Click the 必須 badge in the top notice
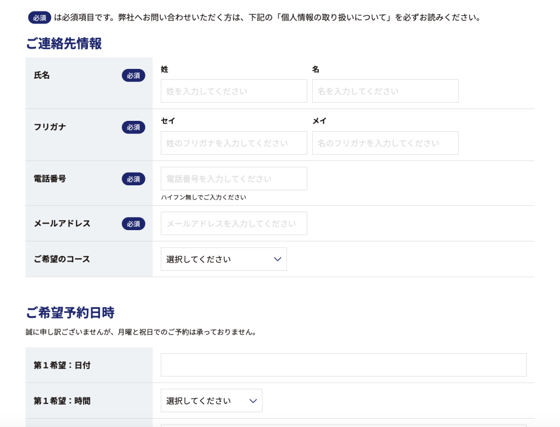 coord(39,17)
